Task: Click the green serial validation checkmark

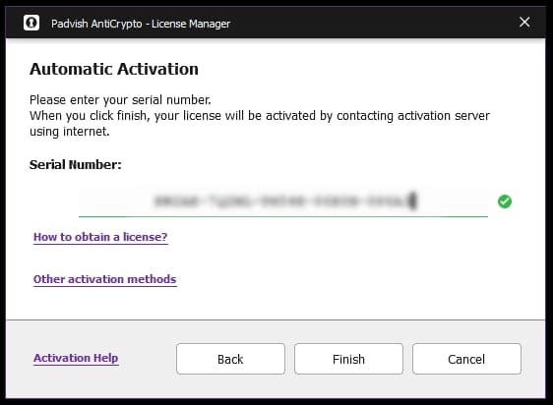Action: [x=505, y=202]
